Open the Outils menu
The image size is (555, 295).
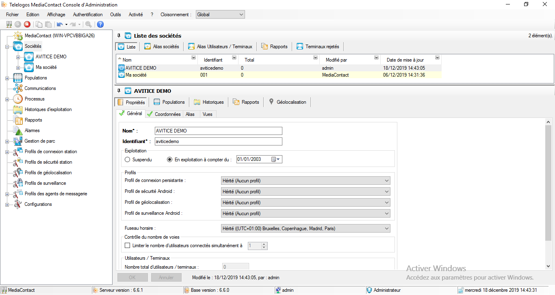(115, 15)
